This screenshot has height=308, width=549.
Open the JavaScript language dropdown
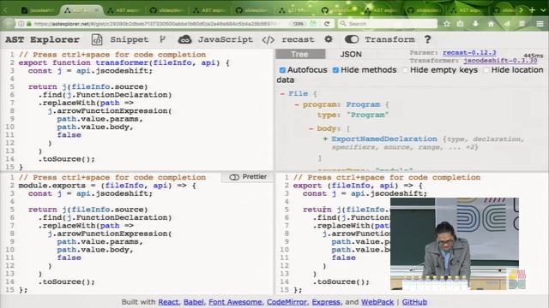225,39
